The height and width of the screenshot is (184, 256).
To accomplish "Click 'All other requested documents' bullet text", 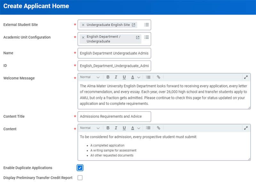I will tap(112, 156).
